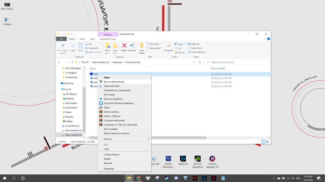
Task: Select the Battle.net desktop icon
Action: click(x=183, y=161)
